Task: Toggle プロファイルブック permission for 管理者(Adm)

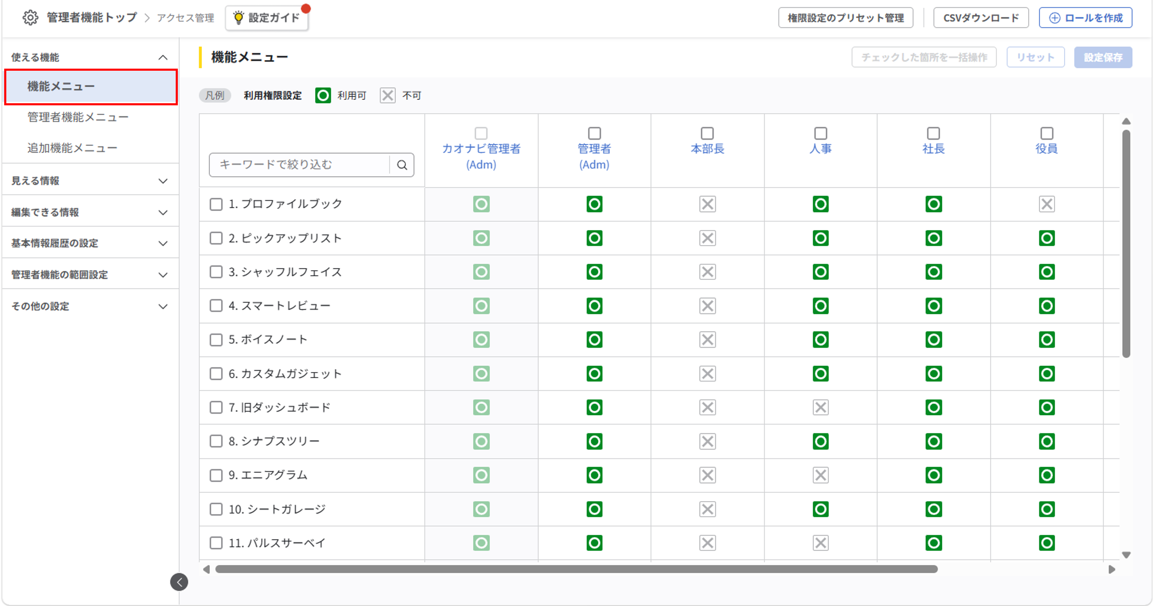Action: click(594, 204)
